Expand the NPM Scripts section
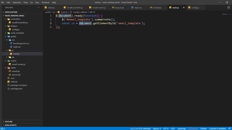Image resolution: width=232 pixels, height=130 pixels. tap(11, 125)
